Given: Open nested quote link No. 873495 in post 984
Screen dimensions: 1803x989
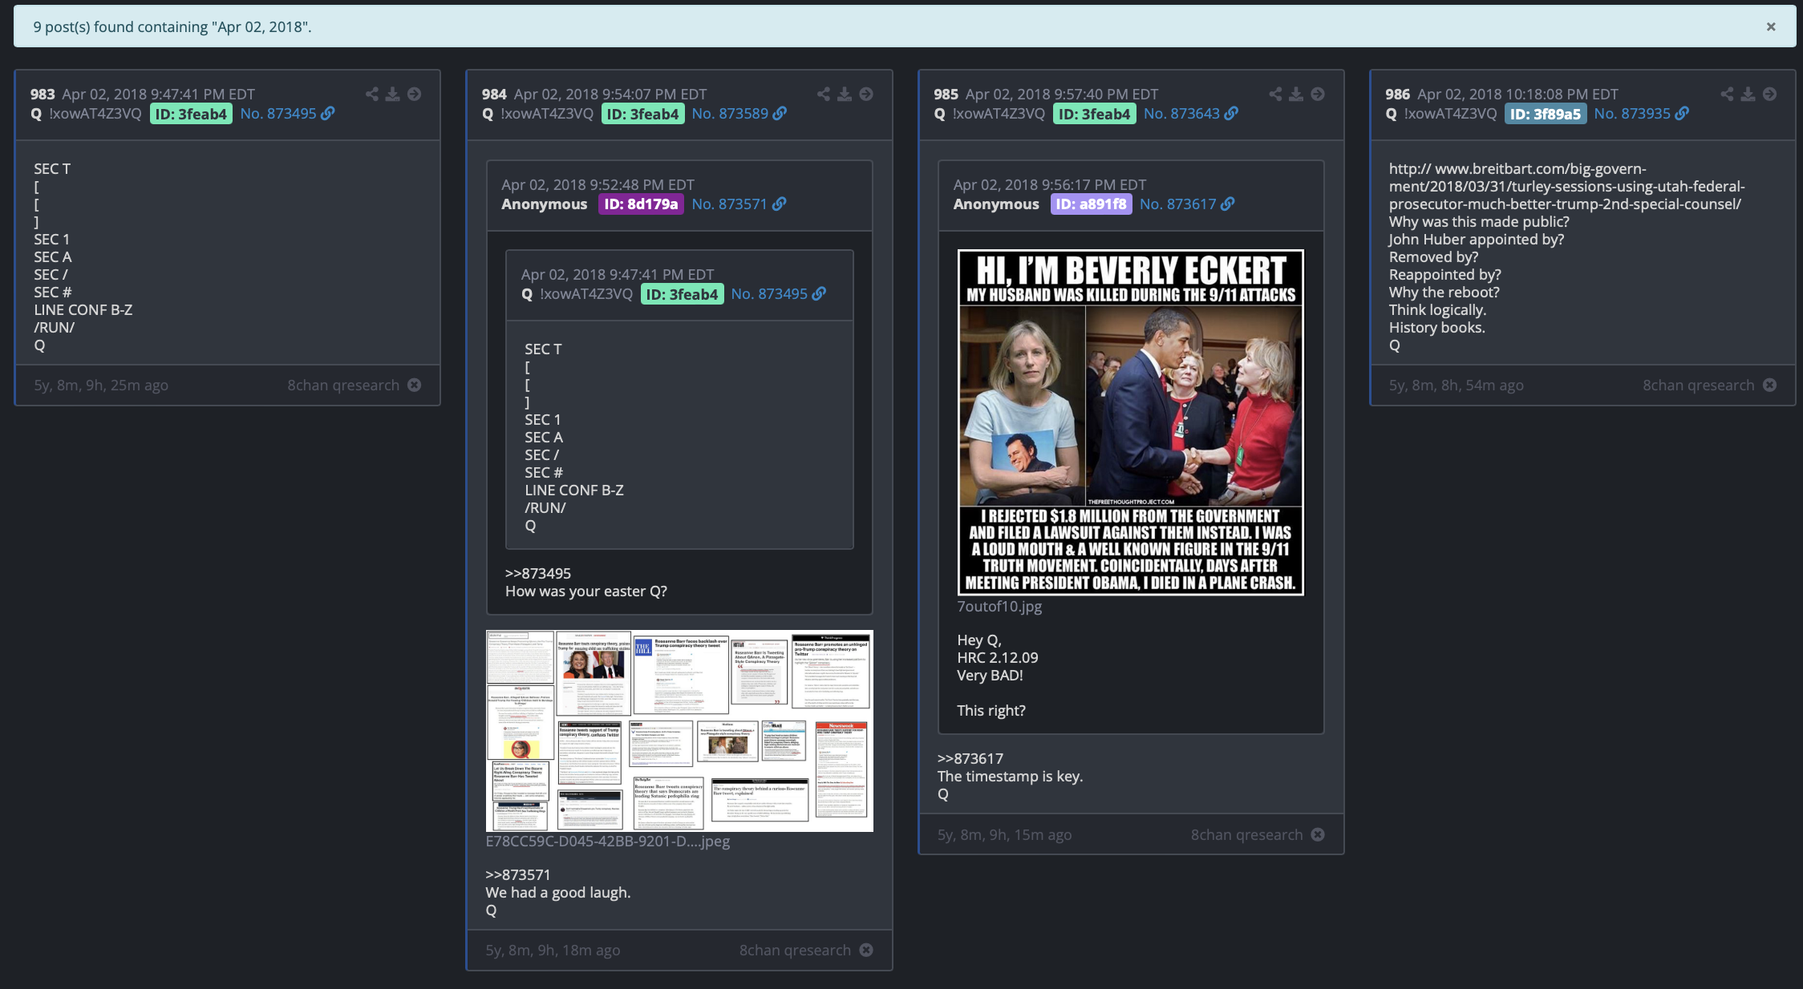Looking at the screenshot, I should pyautogui.click(x=778, y=294).
